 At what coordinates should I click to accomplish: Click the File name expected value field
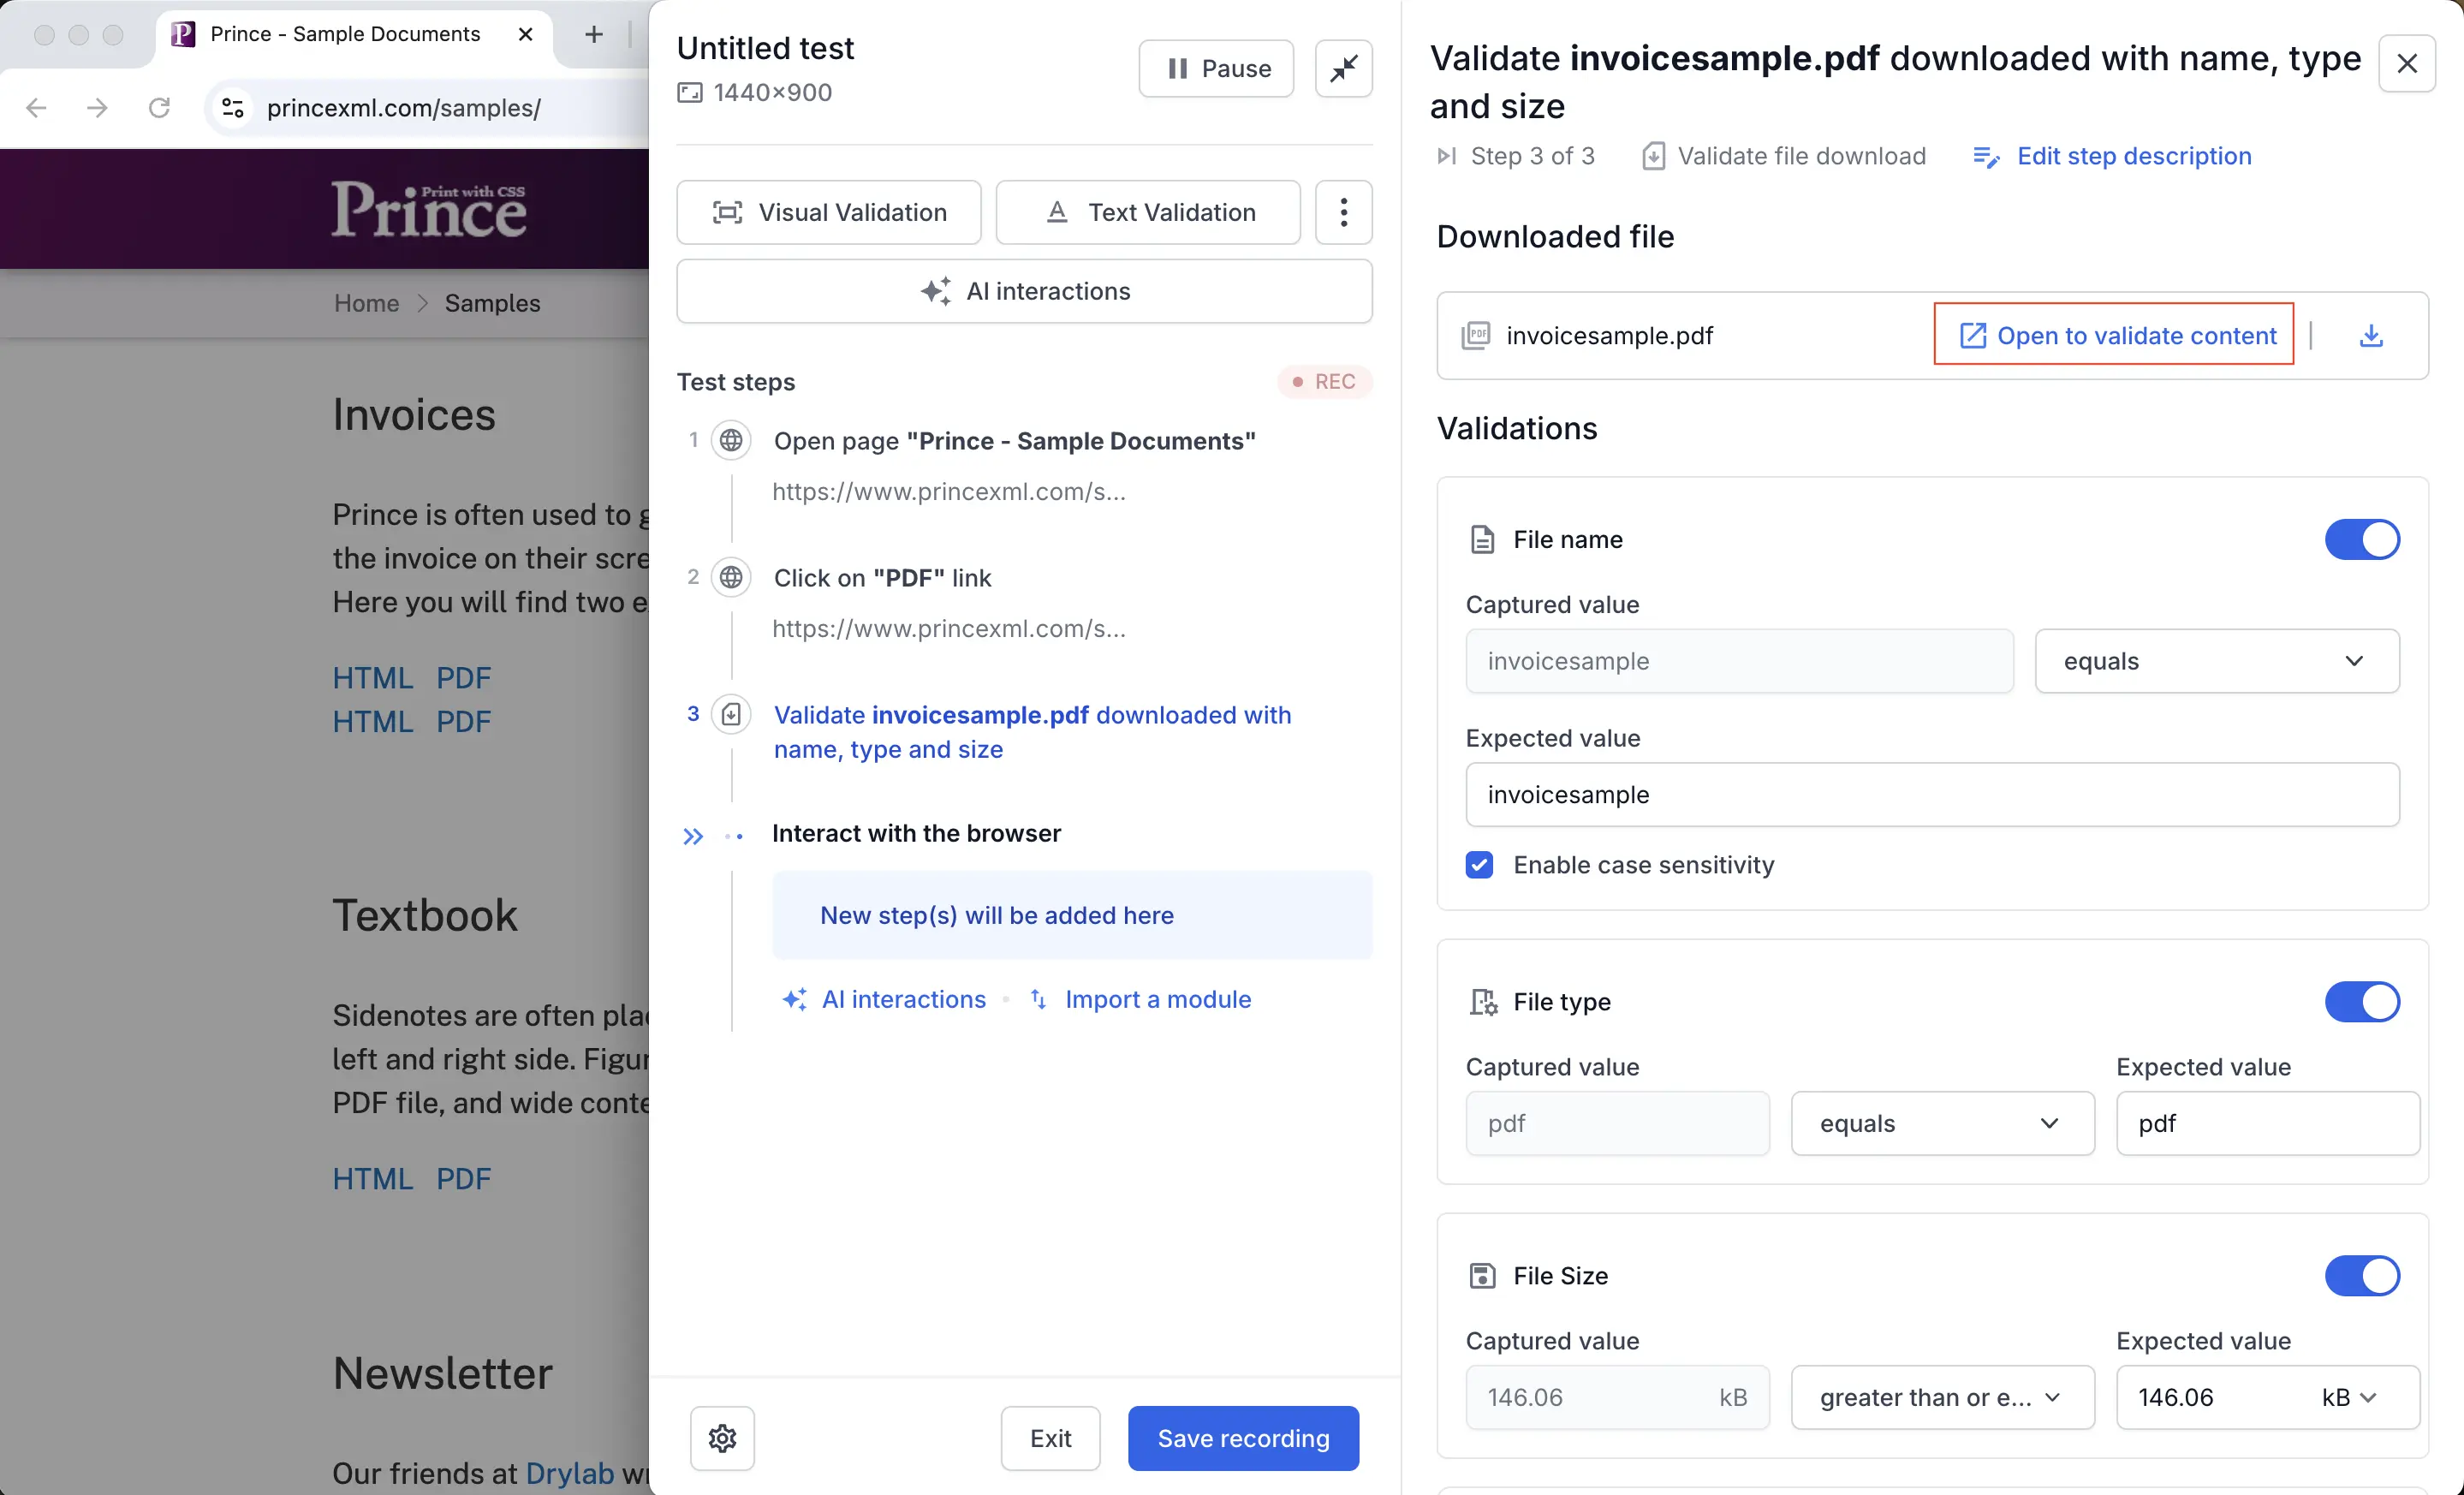click(x=1931, y=795)
